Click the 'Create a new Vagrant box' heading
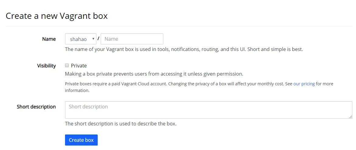Viewport: 356px width, 150px height. tap(57, 16)
